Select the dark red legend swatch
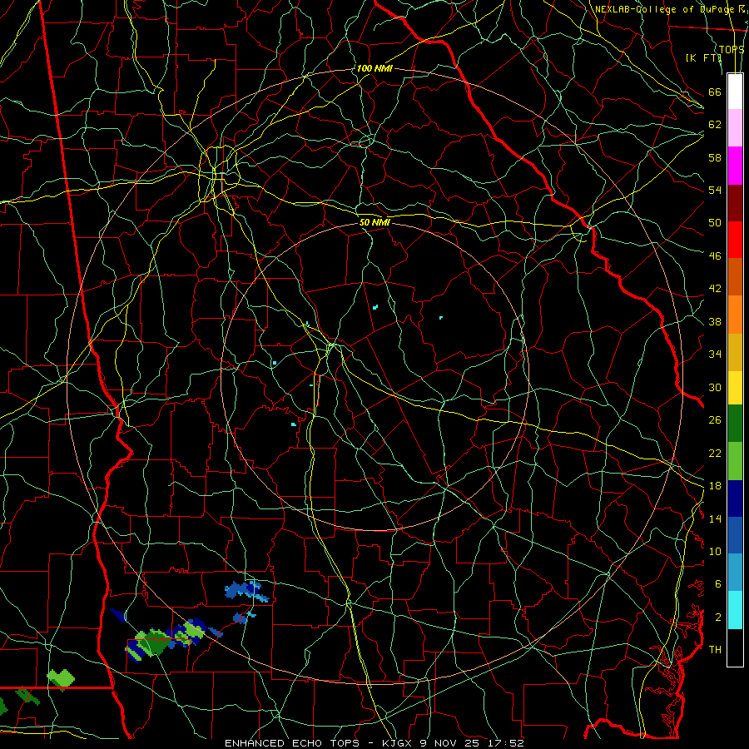The height and width of the screenshot is (749, 749). 735,202
